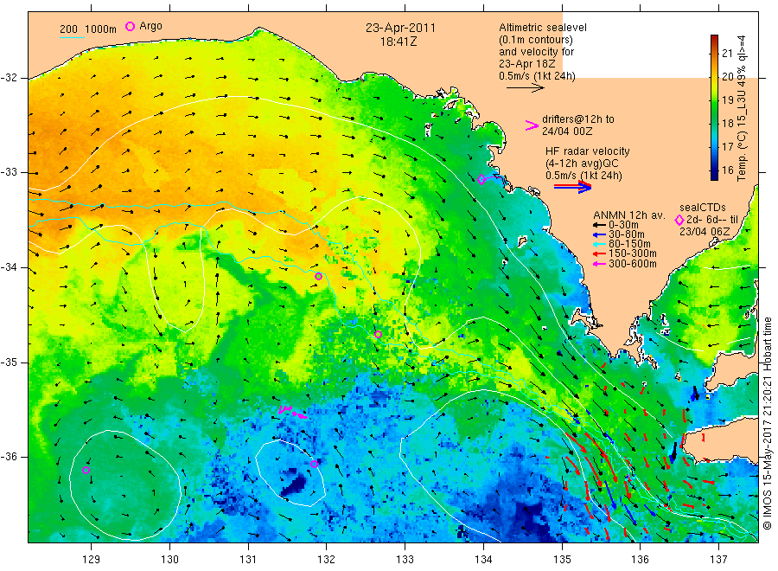Image resolution: width=778 pixels, height=571 pixels.
Task: Click the blue 30-80m ANMN legend arrow
Action: coord(599,234)
